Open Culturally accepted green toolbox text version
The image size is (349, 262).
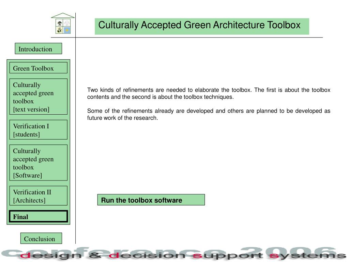[x=38, y=97]
